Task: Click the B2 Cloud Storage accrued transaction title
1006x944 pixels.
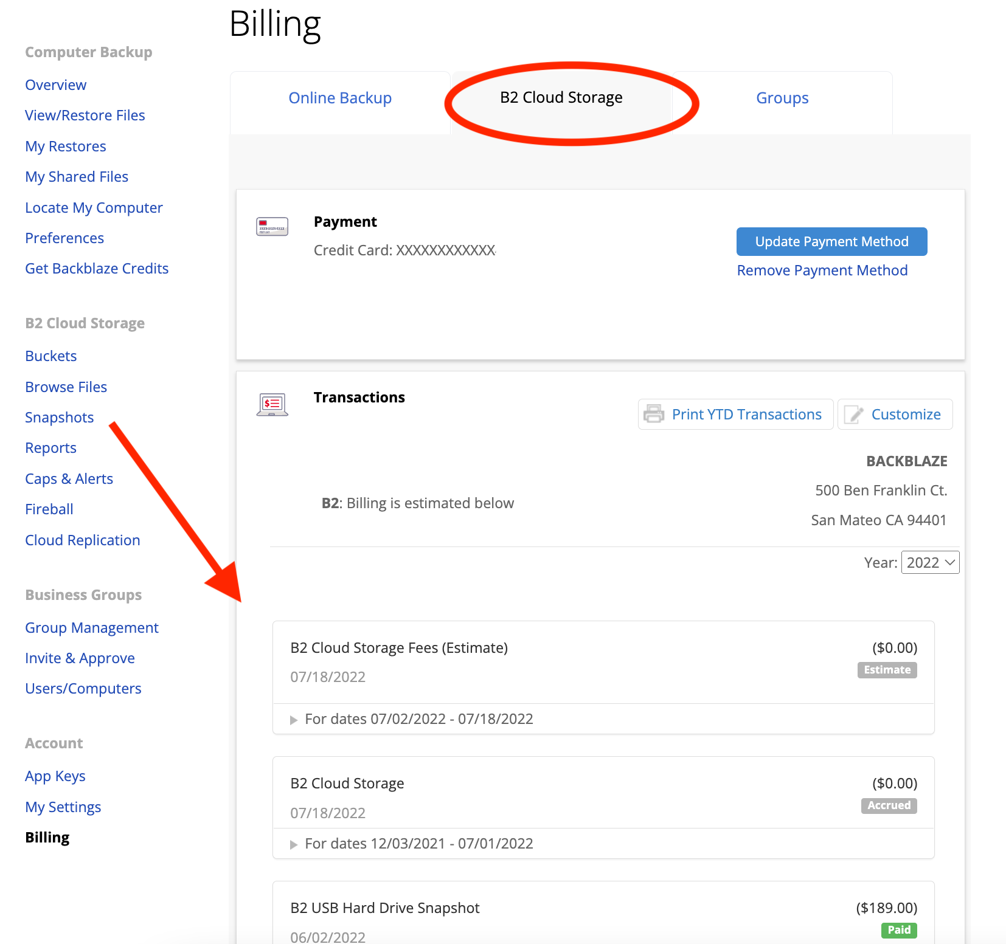Action: pyautogui.click(x=347, y=784)
